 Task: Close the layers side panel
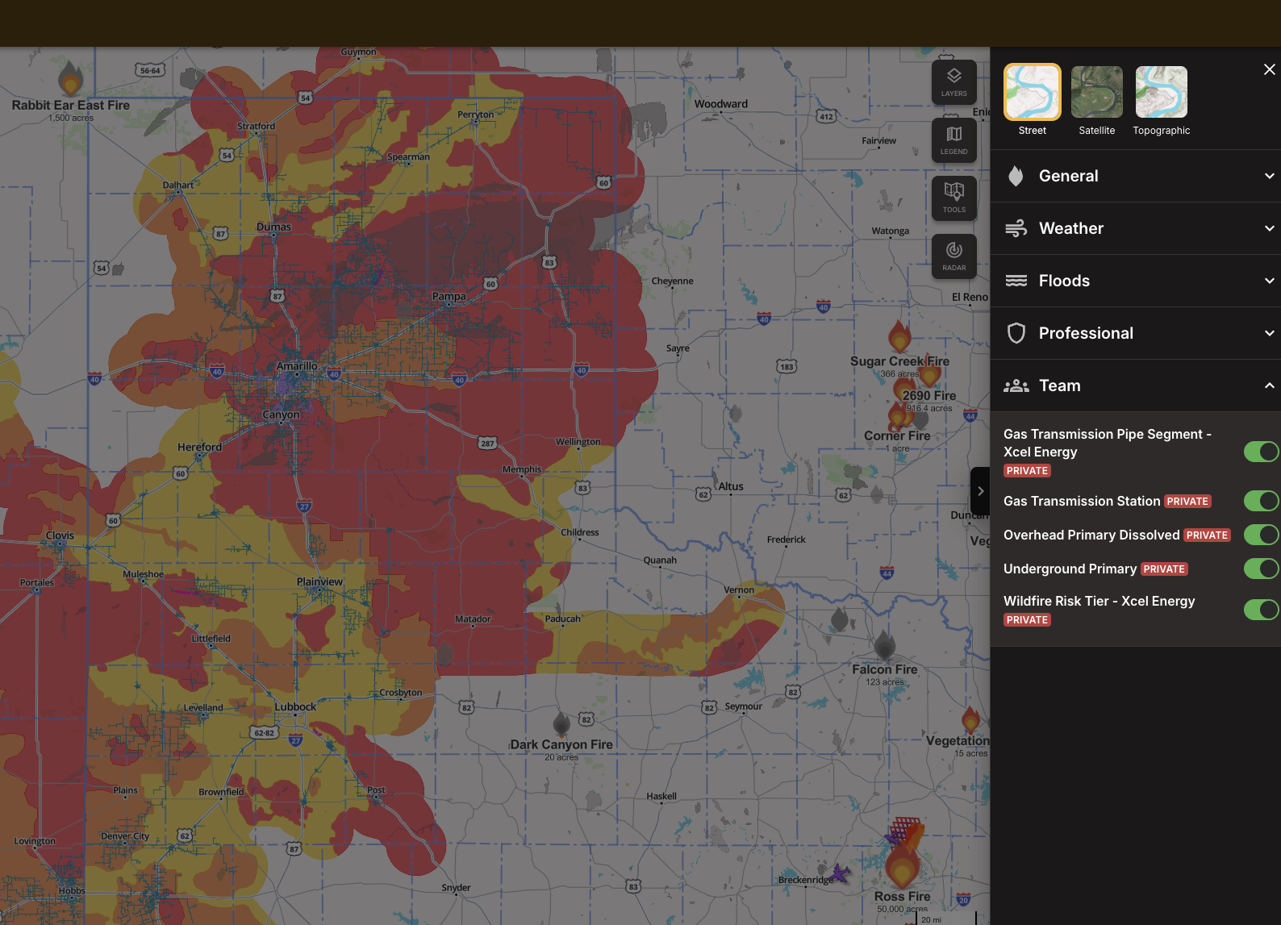(1269, 69)
